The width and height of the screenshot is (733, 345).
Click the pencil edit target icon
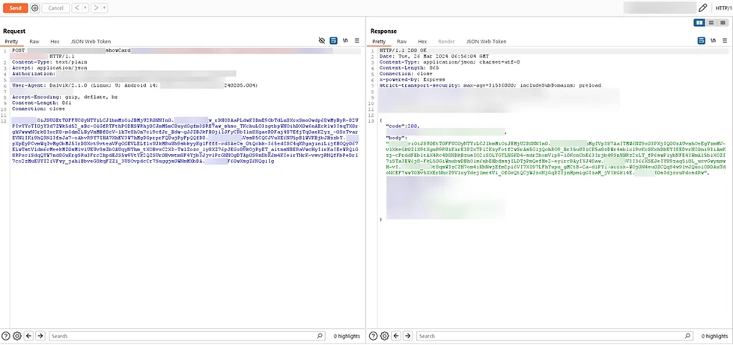pyautogui.click(x=702, y=8)
